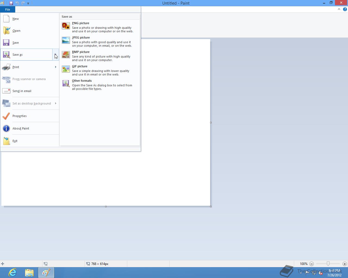Click the canvas bottom-edge resize handle
The width and height of the screenshot is (348, 278).
pos(106,206)
